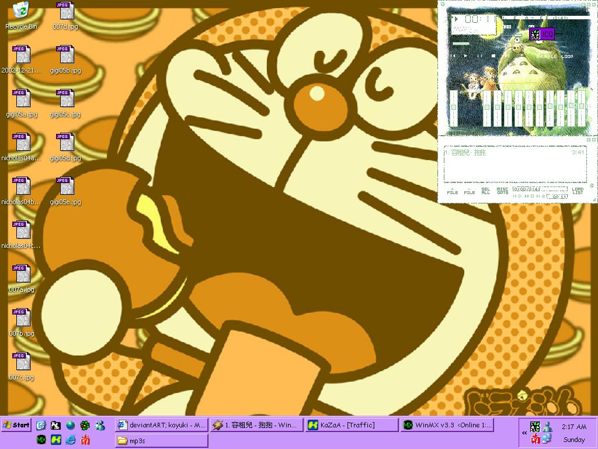Open the + FILE menu in the playlist

453,191
